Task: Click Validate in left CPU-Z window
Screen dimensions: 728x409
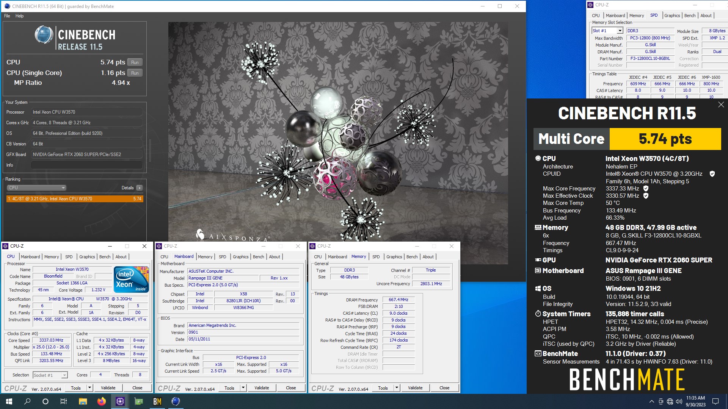Action: pyautogui.click(x=108, y=388)
